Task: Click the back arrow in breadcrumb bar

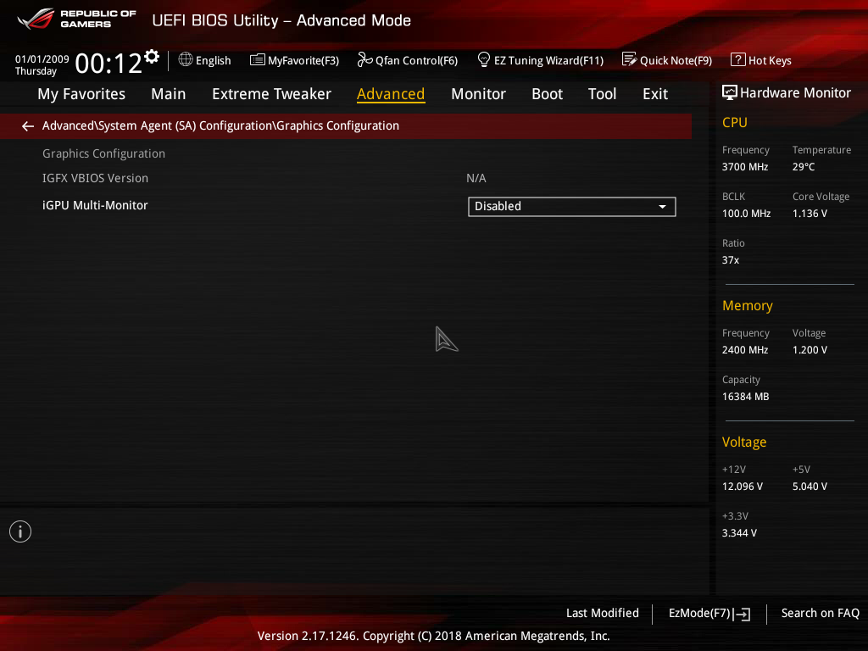Action: point(28,126)
